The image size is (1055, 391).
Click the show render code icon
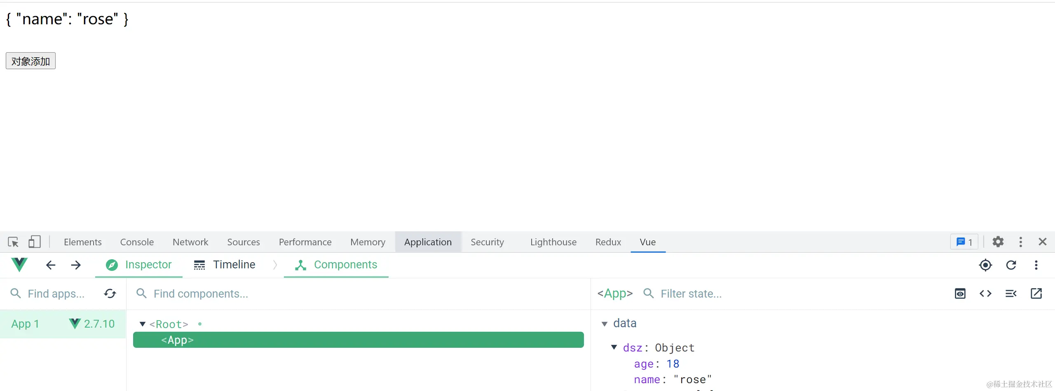tap(960, 293)
